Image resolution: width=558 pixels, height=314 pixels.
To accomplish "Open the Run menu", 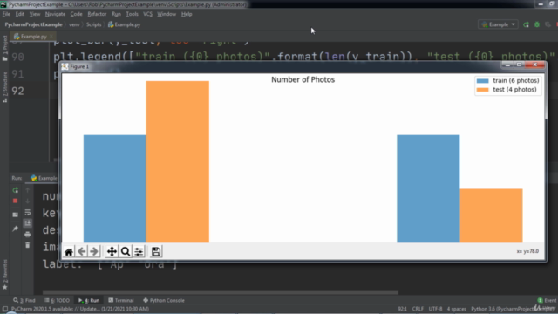I will [116, 14].
